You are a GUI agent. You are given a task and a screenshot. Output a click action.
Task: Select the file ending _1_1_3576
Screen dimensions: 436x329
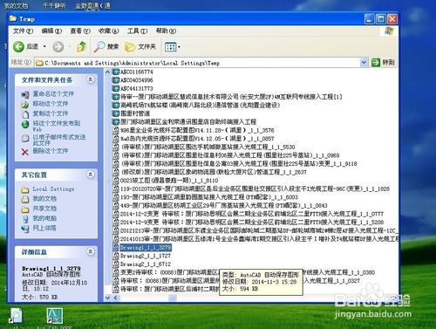click(197, 130)
